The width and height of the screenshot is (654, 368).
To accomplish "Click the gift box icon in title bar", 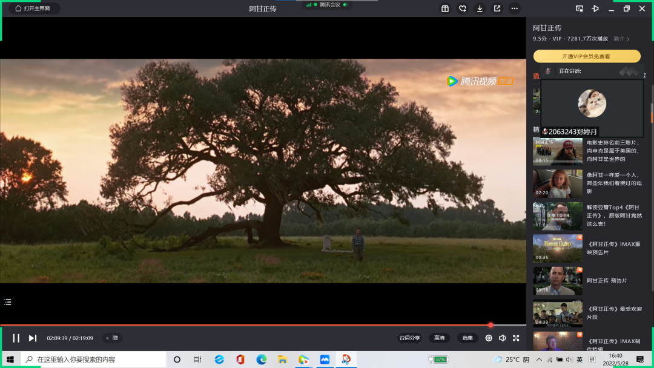I will pos(445,8).
